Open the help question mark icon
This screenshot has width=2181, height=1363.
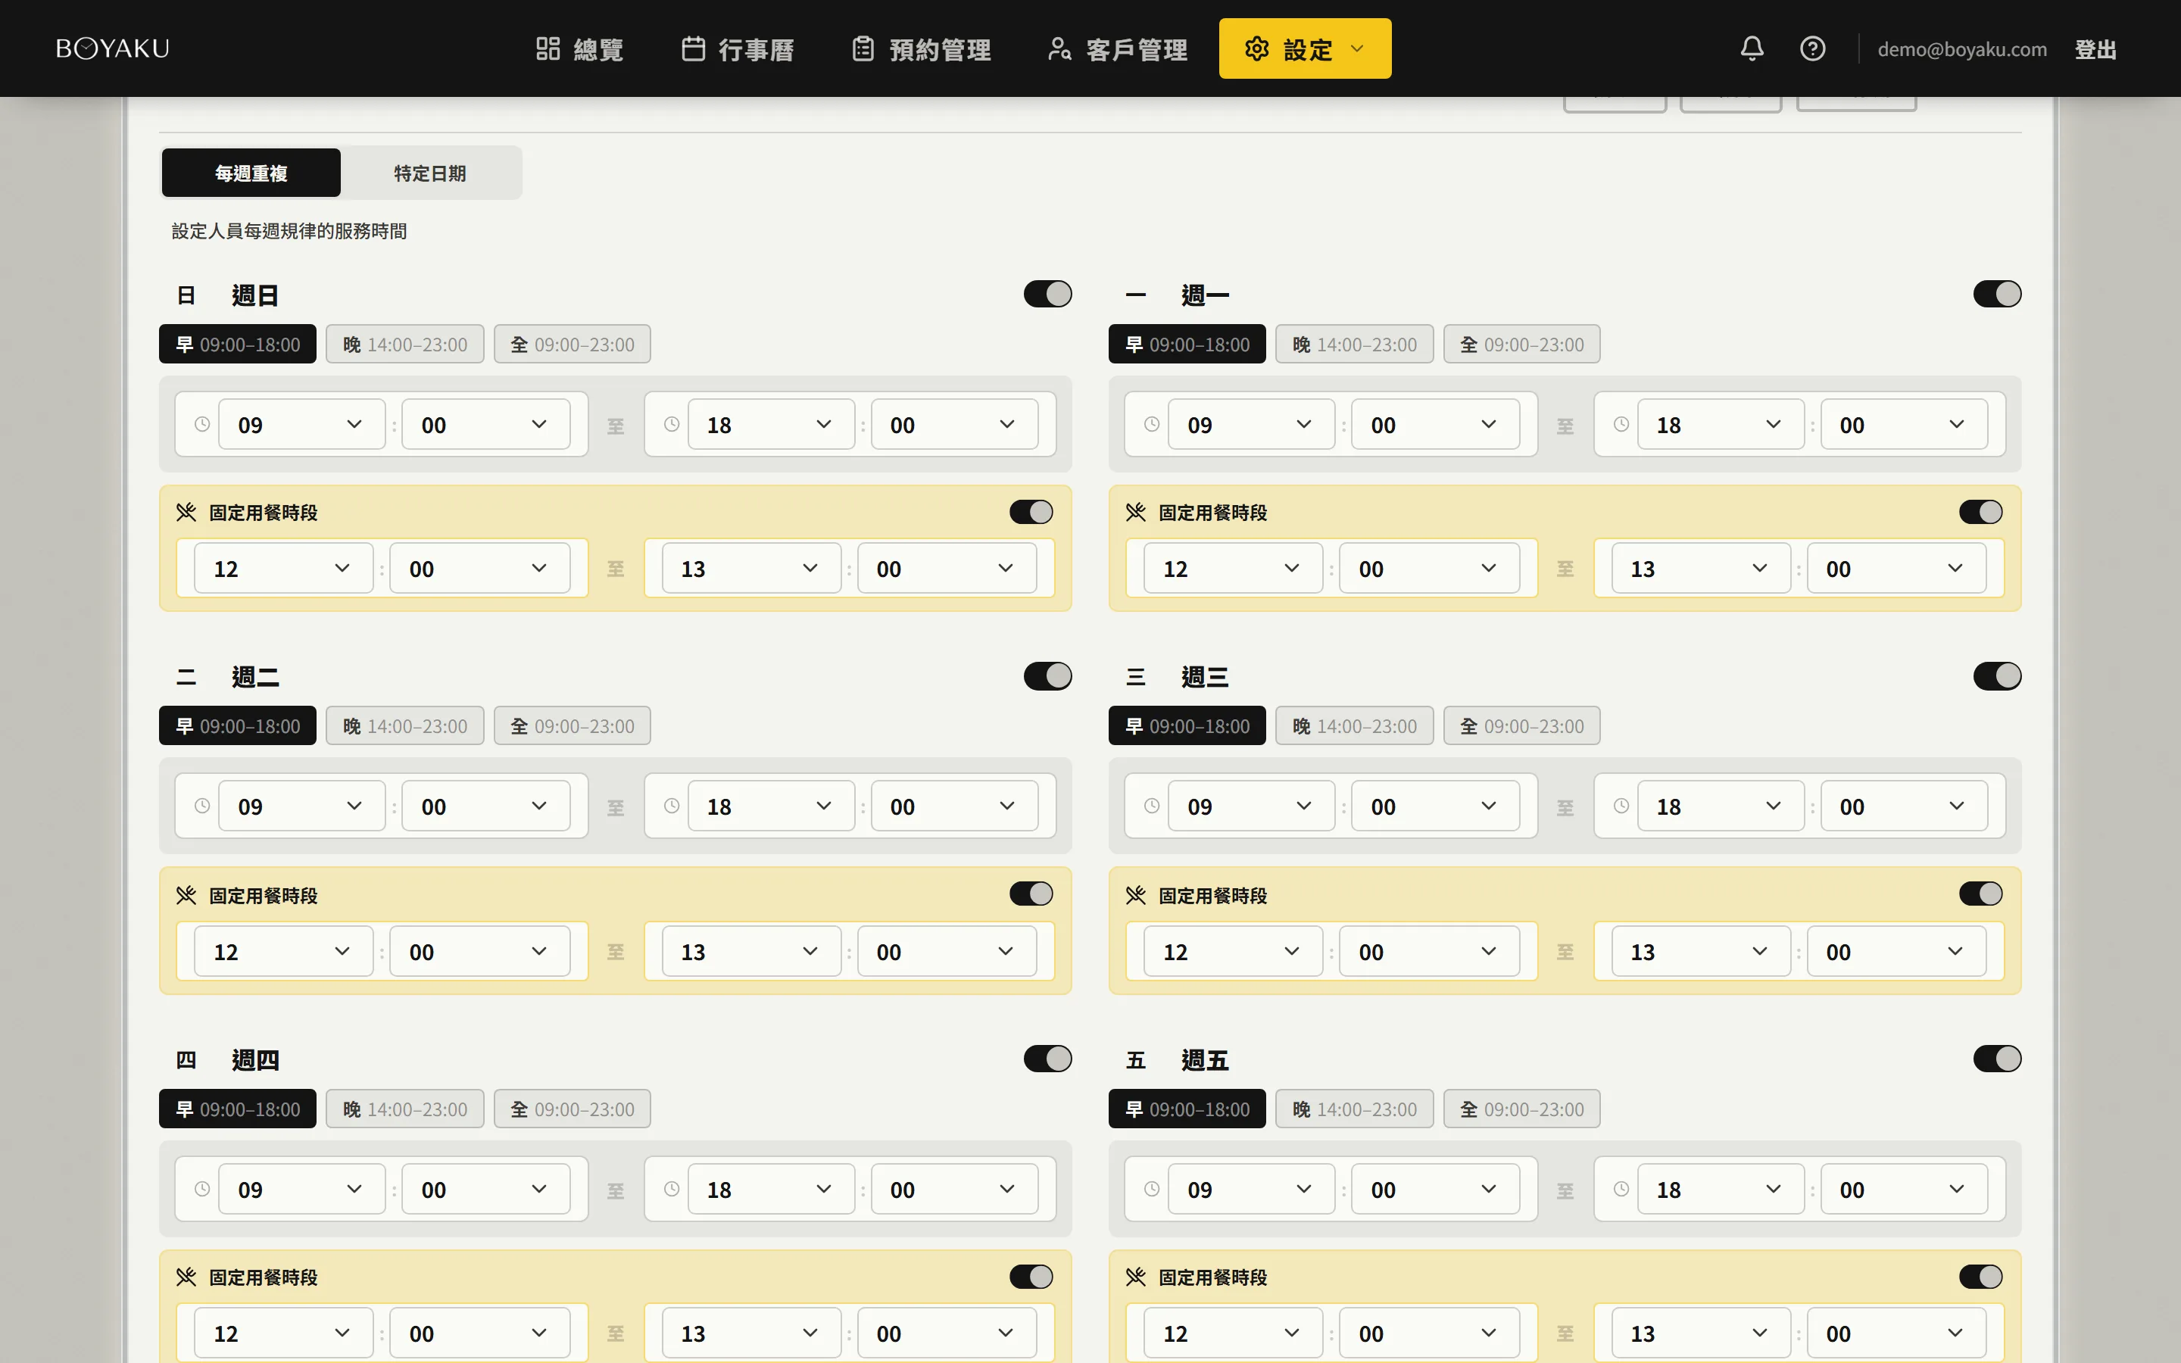click(x=1812, y=48)
